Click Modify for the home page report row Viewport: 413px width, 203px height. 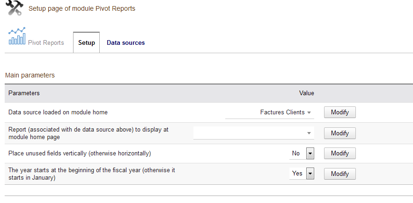point(339,133)
